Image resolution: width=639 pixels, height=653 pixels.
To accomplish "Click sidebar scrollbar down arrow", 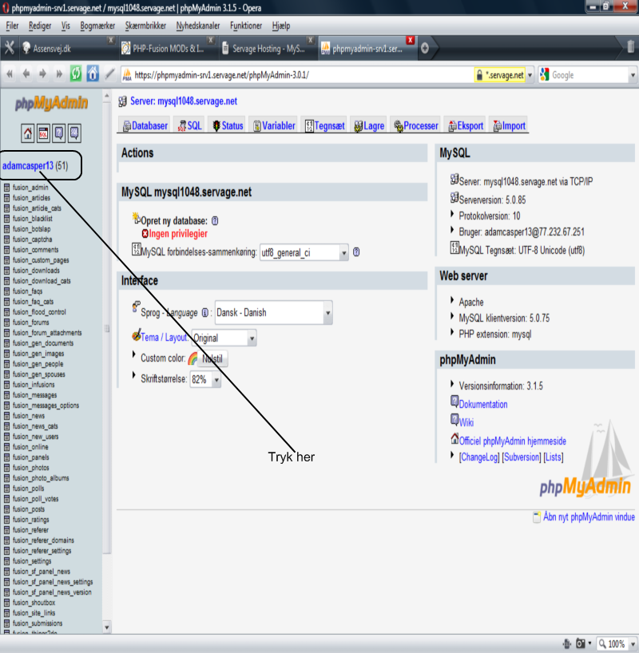I will tap(107, 627).
